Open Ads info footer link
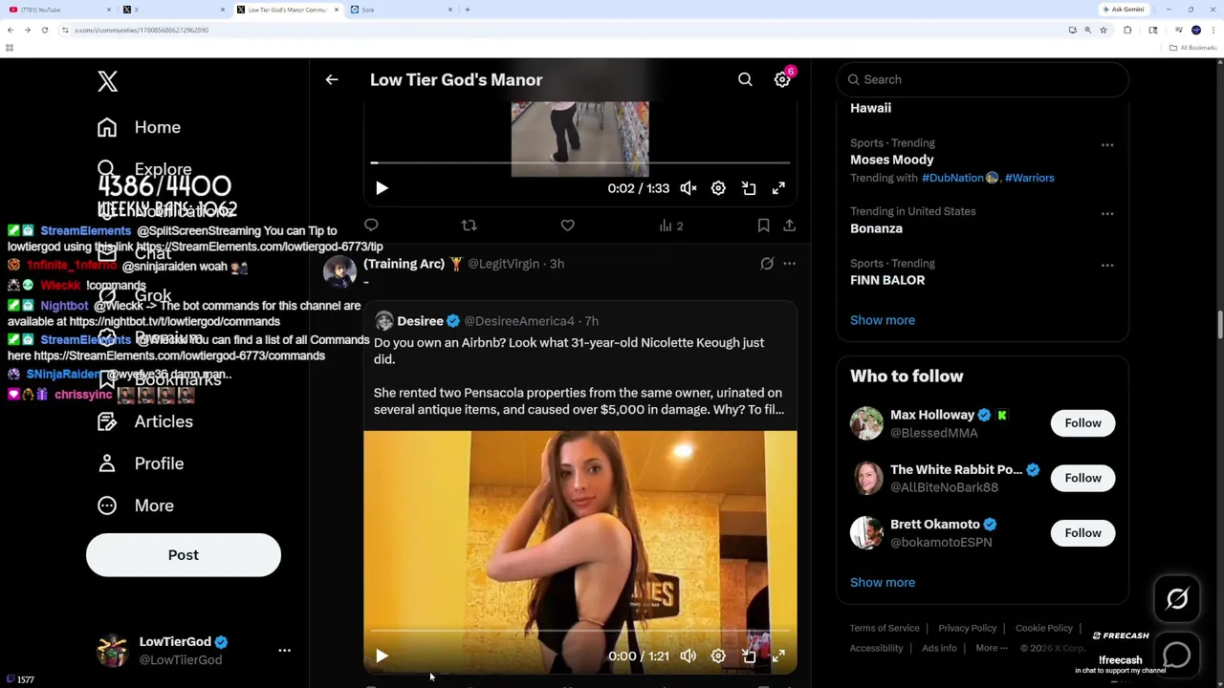Viewport: 1224px width, 688px height. (x=939, y=649)
